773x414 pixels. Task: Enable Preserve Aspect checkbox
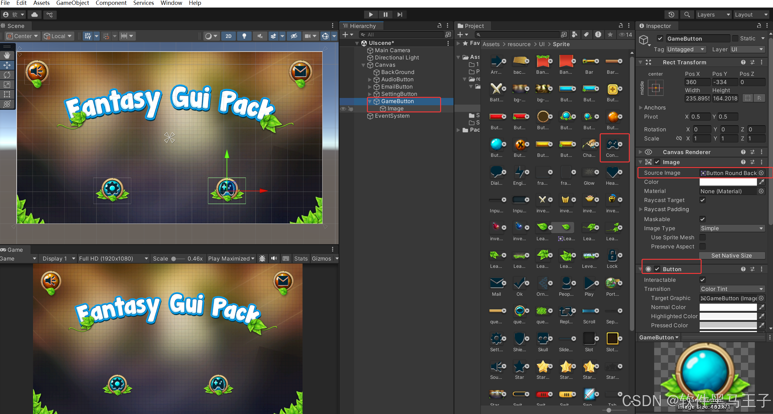click(x=702, y=247)
